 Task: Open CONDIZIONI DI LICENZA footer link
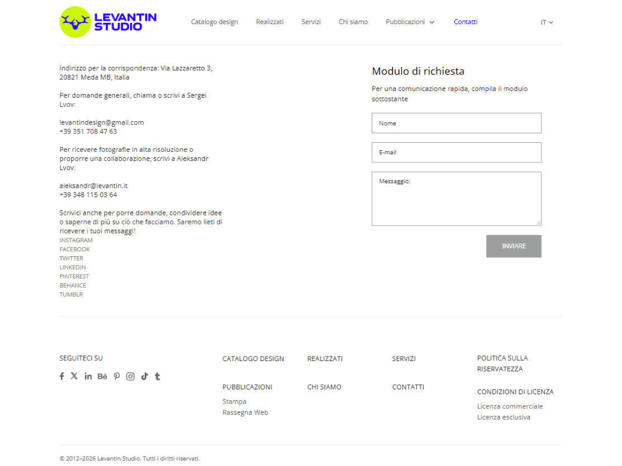coord(515,392)
